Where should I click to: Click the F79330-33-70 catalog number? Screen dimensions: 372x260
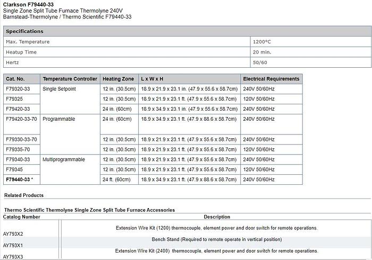point(21,139)
